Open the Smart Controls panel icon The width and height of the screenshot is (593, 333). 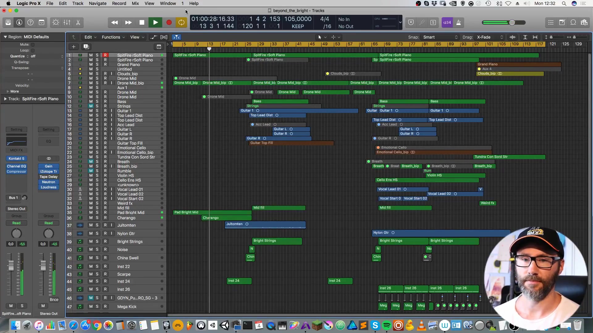pyautogui.click(x=56, y=22)
